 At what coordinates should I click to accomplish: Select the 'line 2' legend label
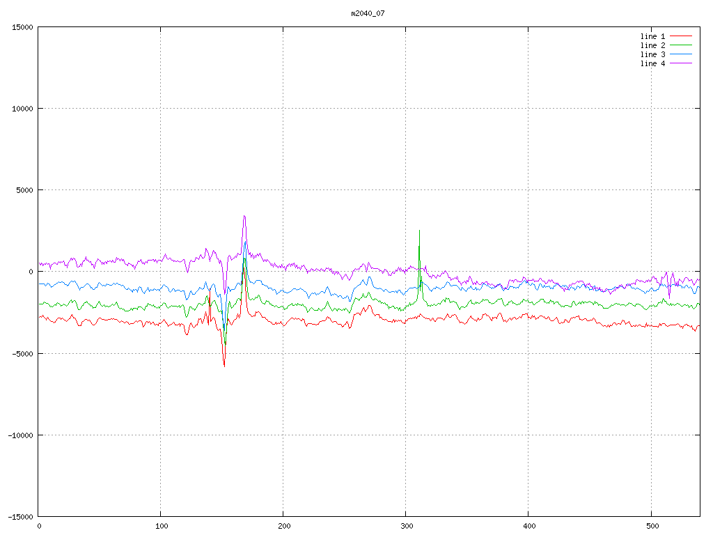(x=652, y=45)
